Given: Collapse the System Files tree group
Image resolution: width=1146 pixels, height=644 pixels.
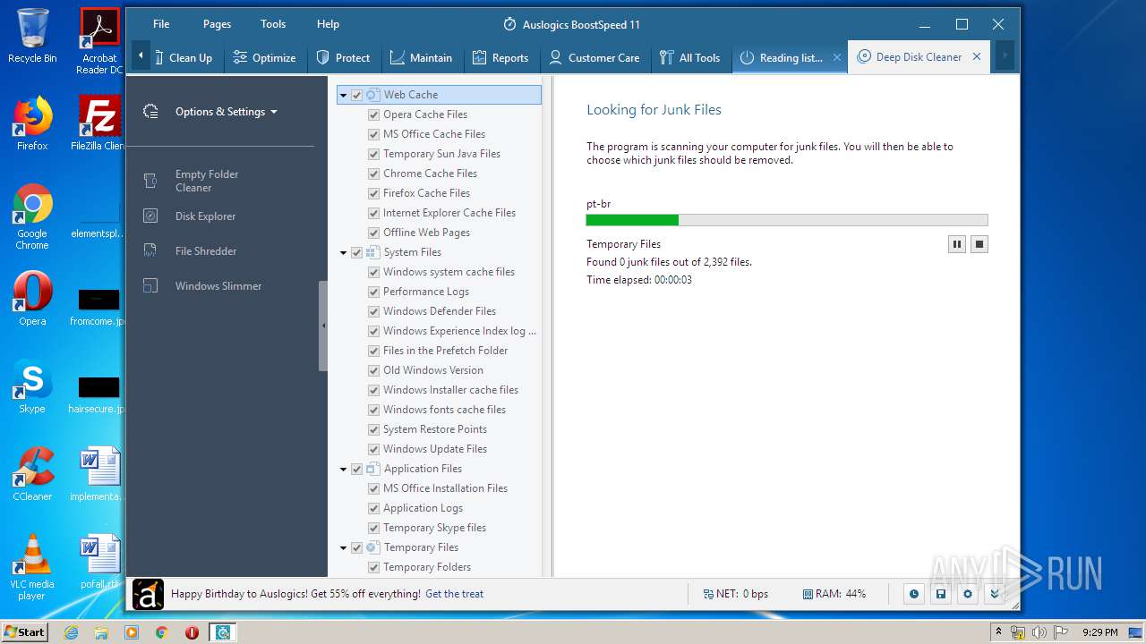Looking at the screenshot, I should click(344, 252).
